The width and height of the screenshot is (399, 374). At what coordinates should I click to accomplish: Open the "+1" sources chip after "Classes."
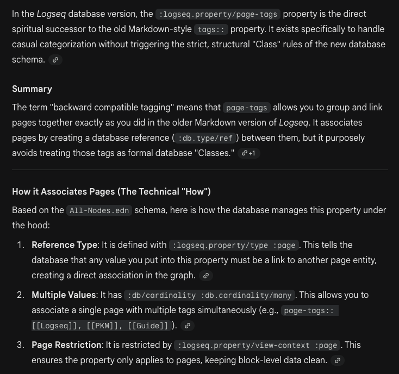249,153
